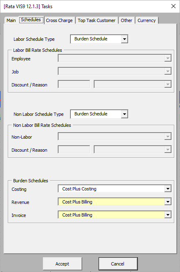
Task: Click the Non-Labor bill rate schedule dropdown arrow
Action: pos(168,137)
